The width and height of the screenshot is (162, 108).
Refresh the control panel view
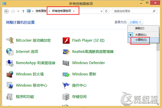coord(106,11)
